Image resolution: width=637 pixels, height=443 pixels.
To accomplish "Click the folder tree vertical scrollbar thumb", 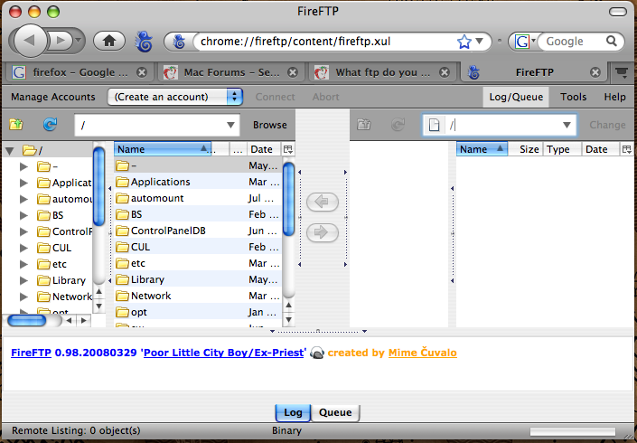I will click(x=98, y=186).
